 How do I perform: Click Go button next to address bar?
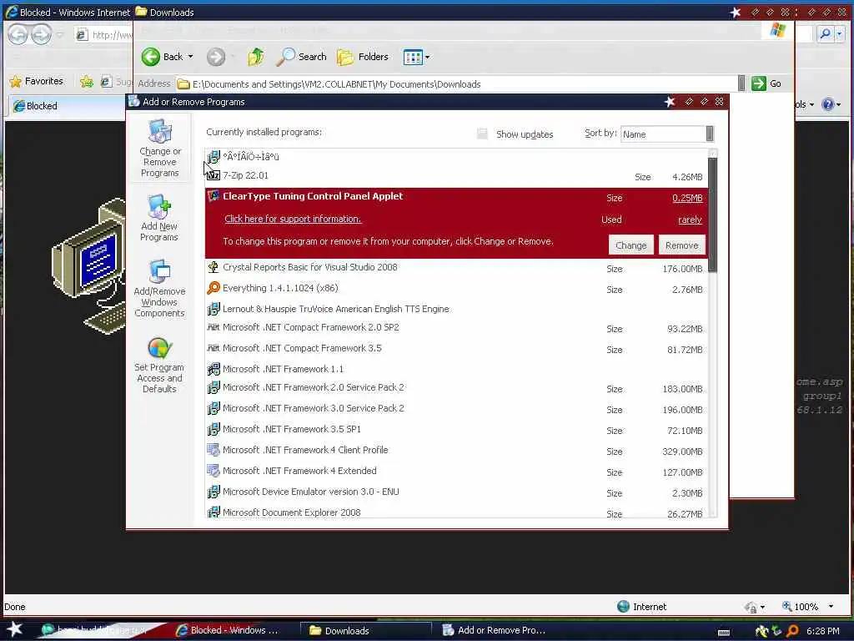point(767,84)
